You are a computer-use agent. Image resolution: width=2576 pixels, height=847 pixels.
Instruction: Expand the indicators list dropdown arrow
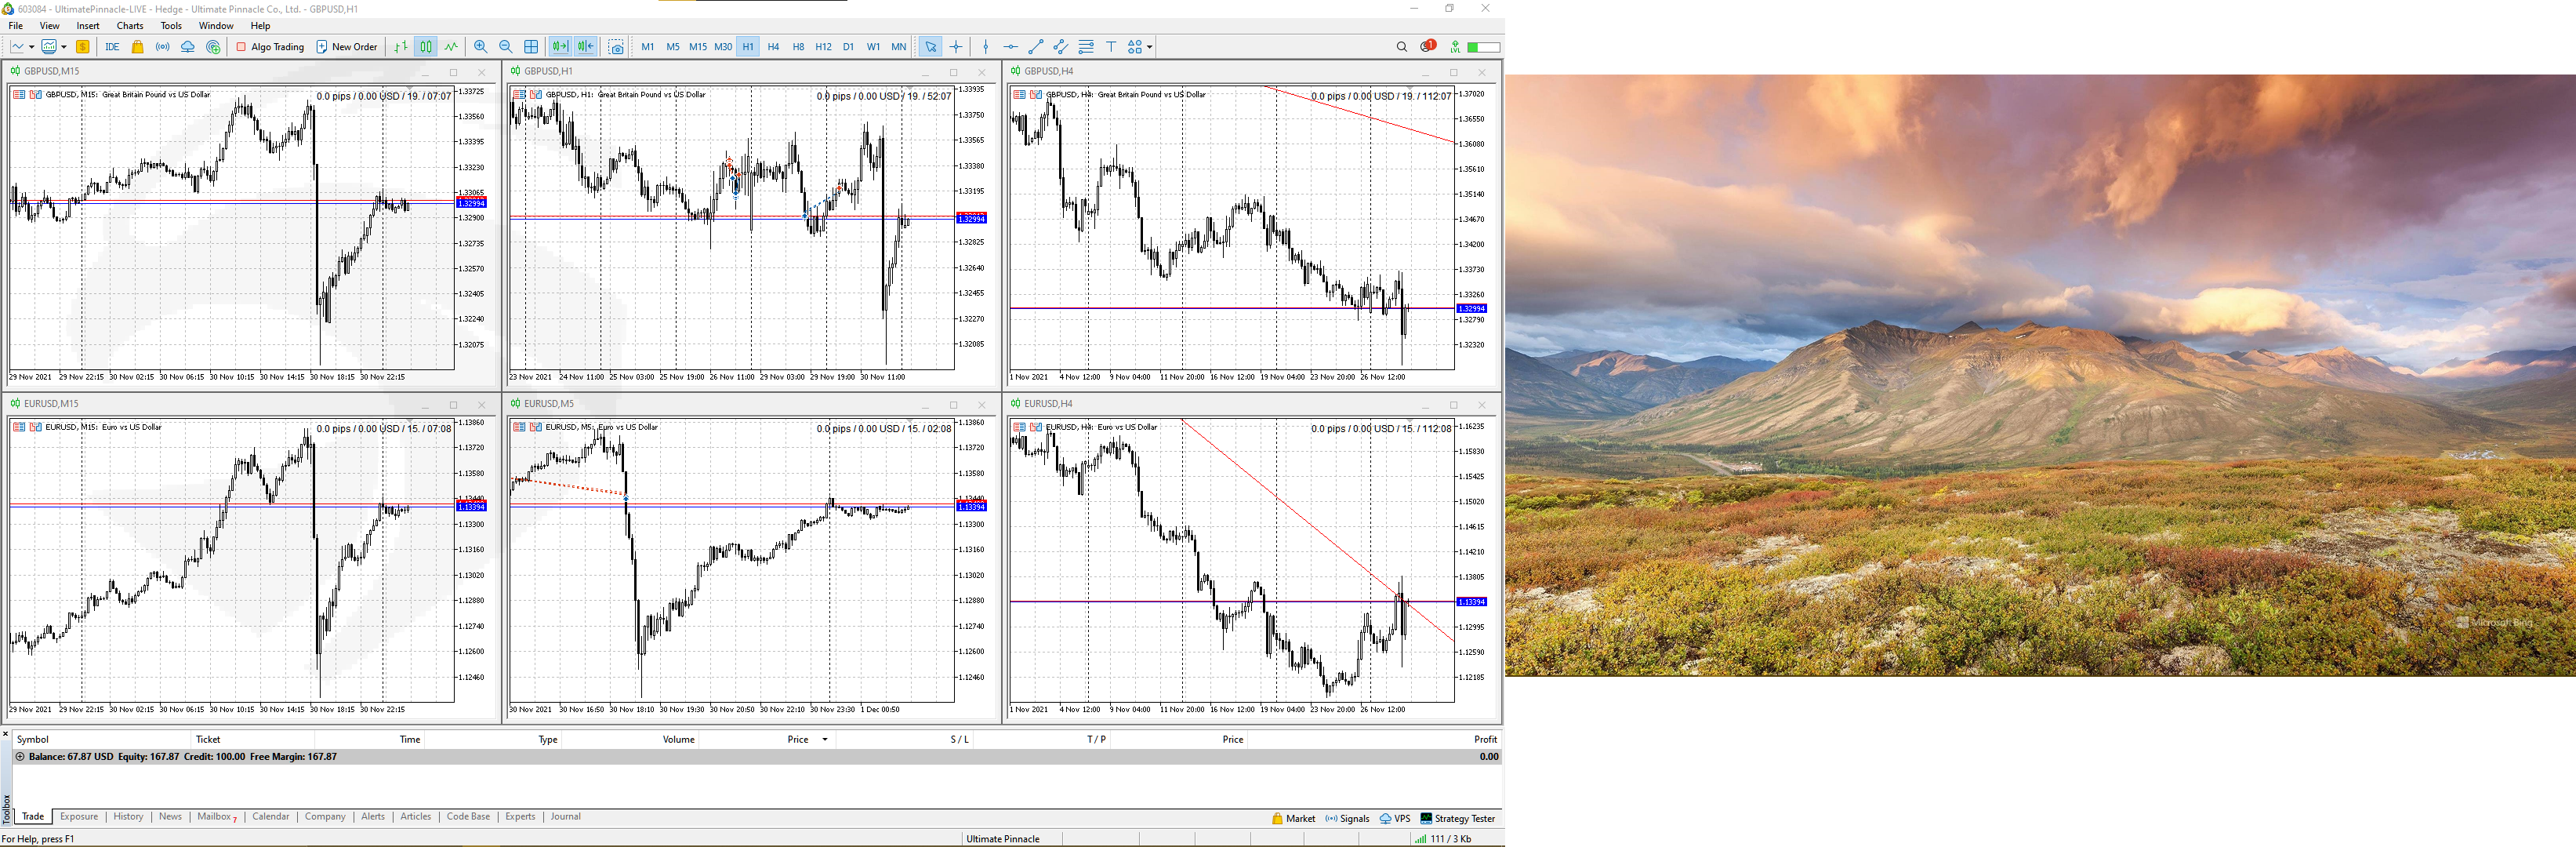pos(64,47)
